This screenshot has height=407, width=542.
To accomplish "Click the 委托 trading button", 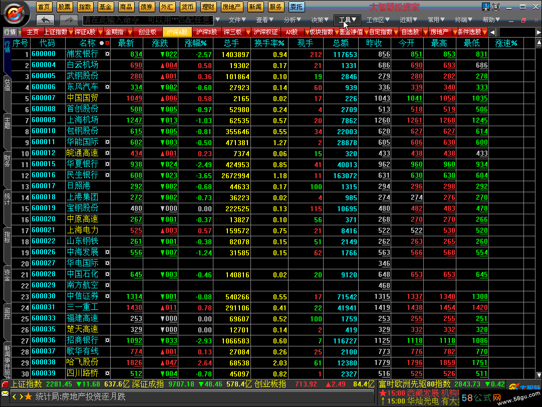I will click(296, 7).
